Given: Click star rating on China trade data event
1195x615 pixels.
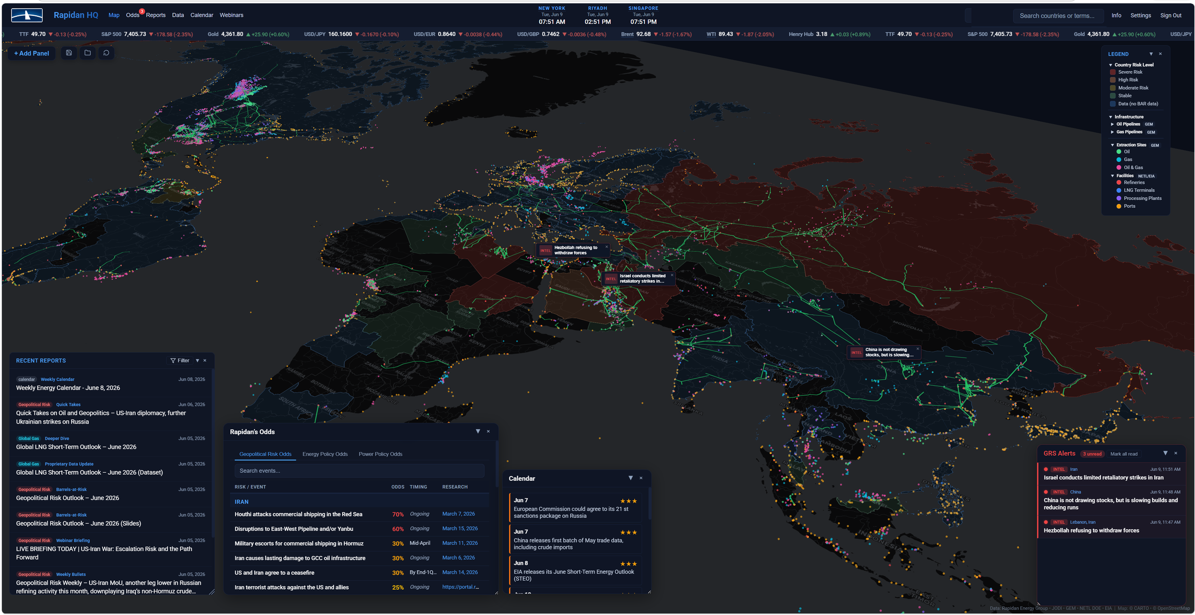Looking at the screenshot, I should [x=628, y=532].
